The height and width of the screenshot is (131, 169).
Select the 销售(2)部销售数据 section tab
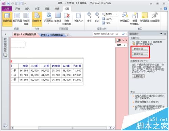(x=52, y=35)
